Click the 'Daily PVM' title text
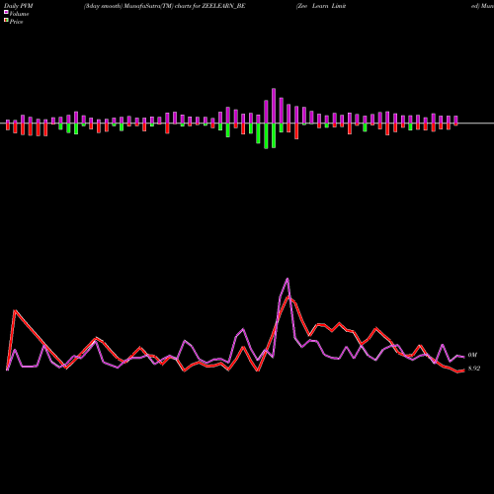Viewport: 494px width, 494px height. click(x=19, y=6)
